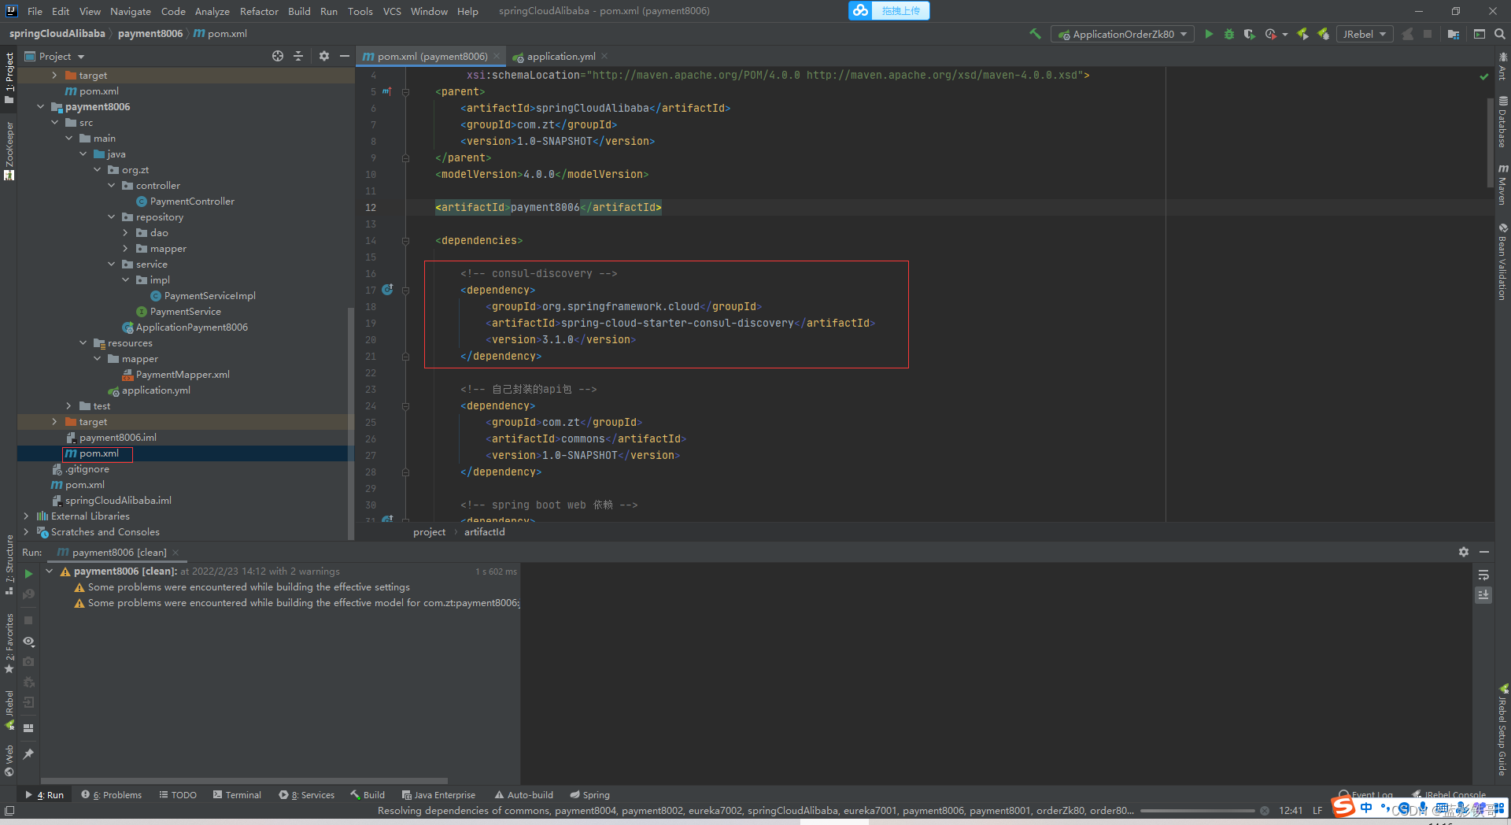Screen dimensions: 1511x825
Task: Toggle the 1: Project side panel
Action: pos(9,77)
